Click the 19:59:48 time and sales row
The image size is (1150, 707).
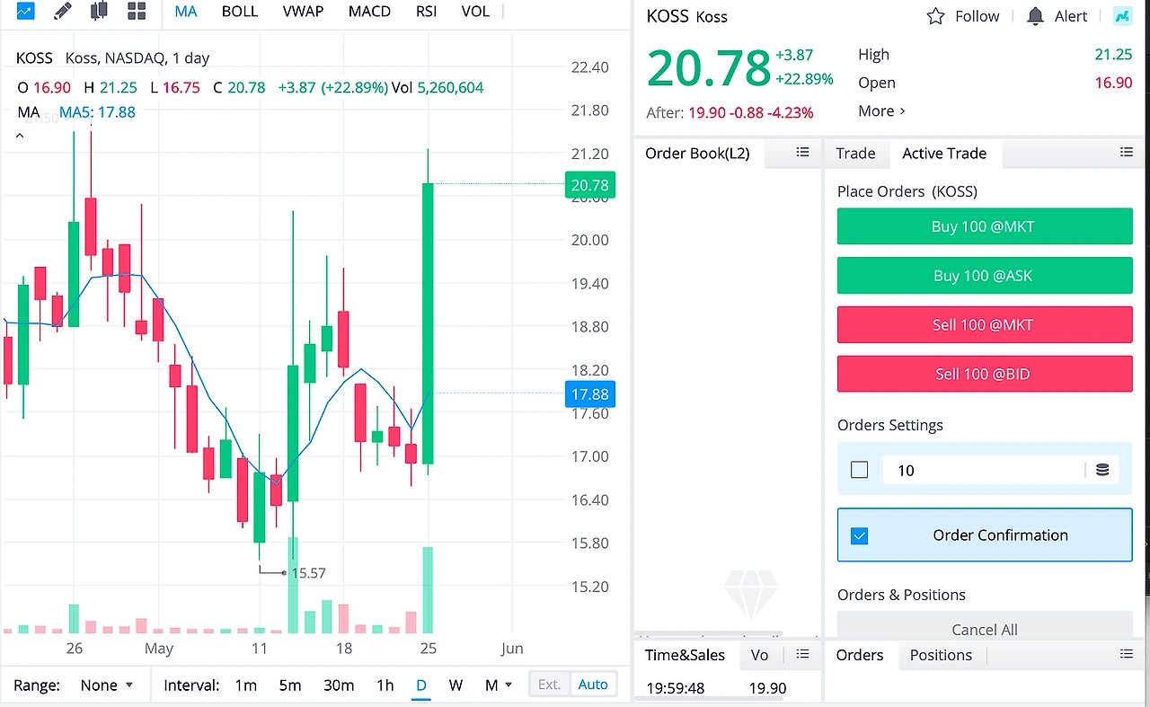pyautogui.click(x=716, y=689)
